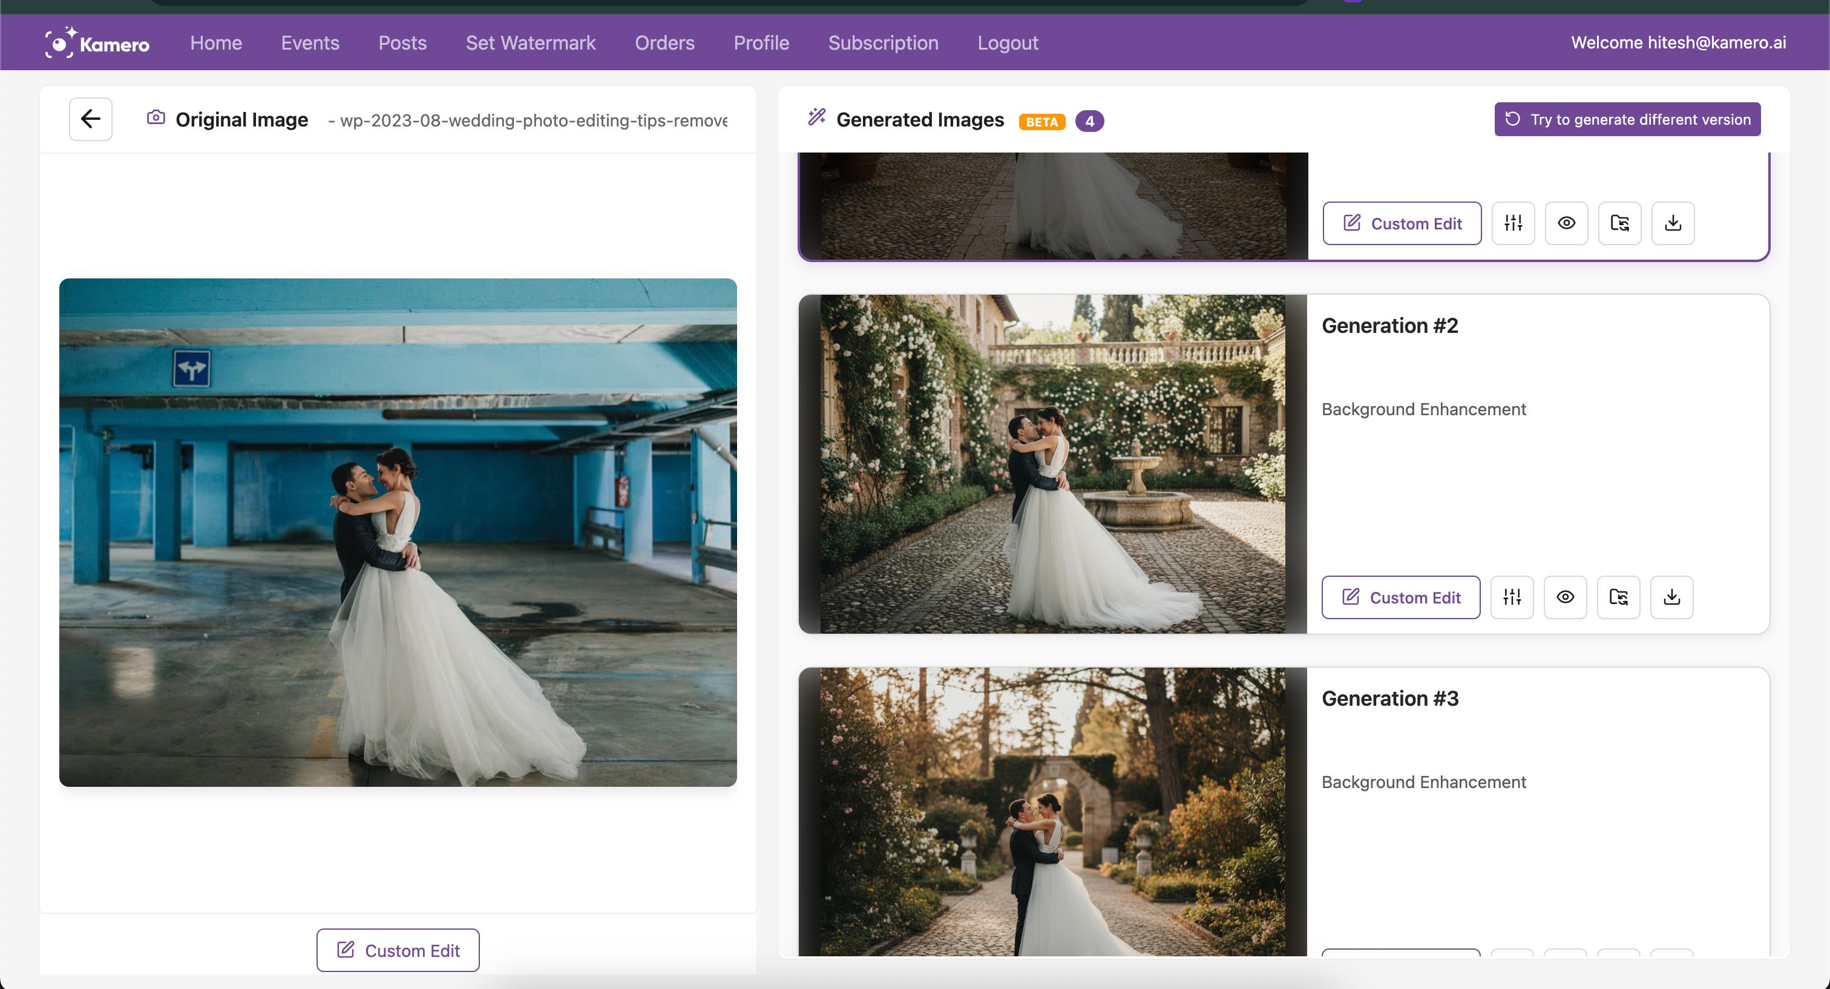Viewport: 1830px width, 989px height.
Task: Go to Set Watermark page
Action: (531, 42)
